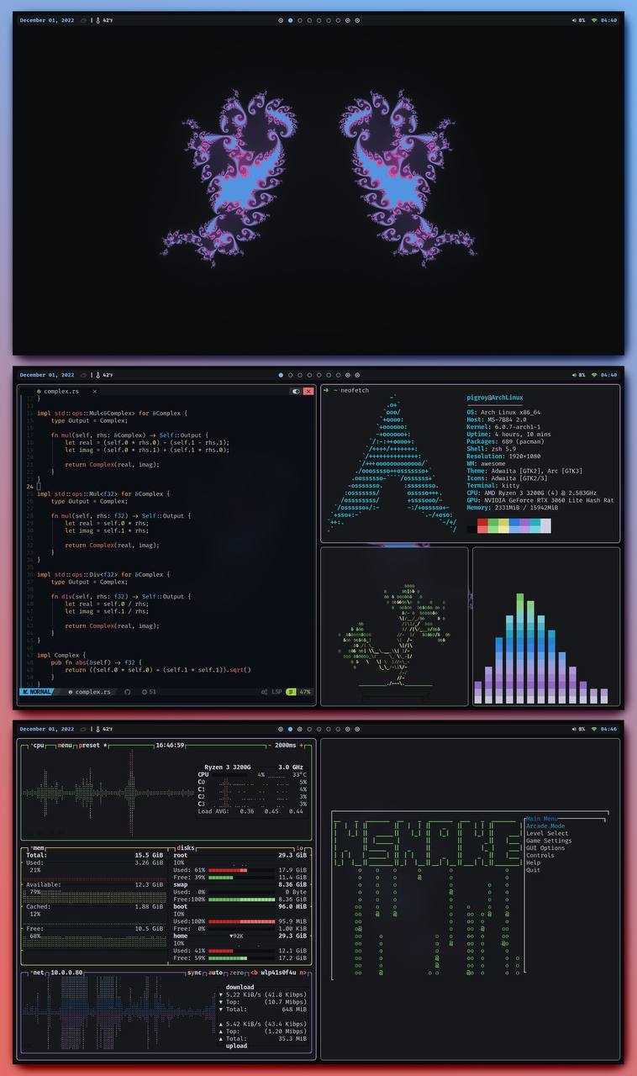Open Level Select in the game's Main Menu

pyautogui.click(x=547, y=833)
